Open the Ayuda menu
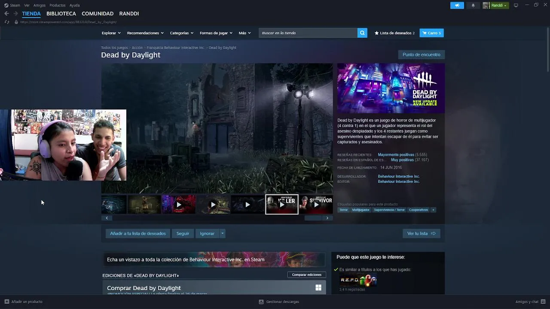The height and width of the screenshot is (309, 550). [x=74, y=5]
